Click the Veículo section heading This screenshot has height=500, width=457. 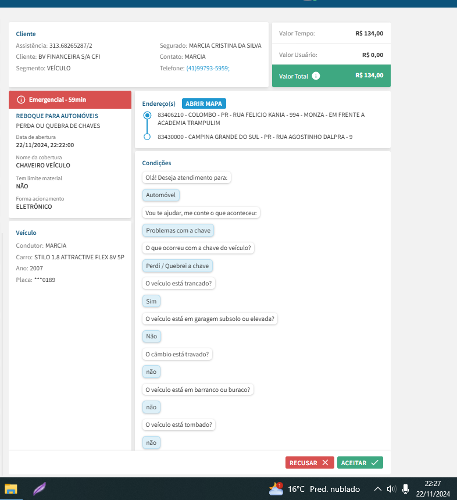26,233
